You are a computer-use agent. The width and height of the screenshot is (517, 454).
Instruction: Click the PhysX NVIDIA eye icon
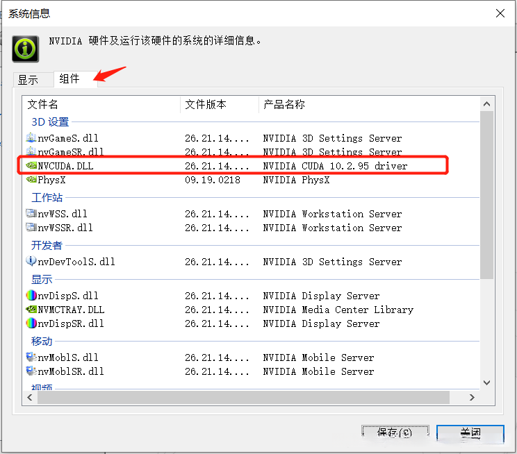[x=31, y=180]
